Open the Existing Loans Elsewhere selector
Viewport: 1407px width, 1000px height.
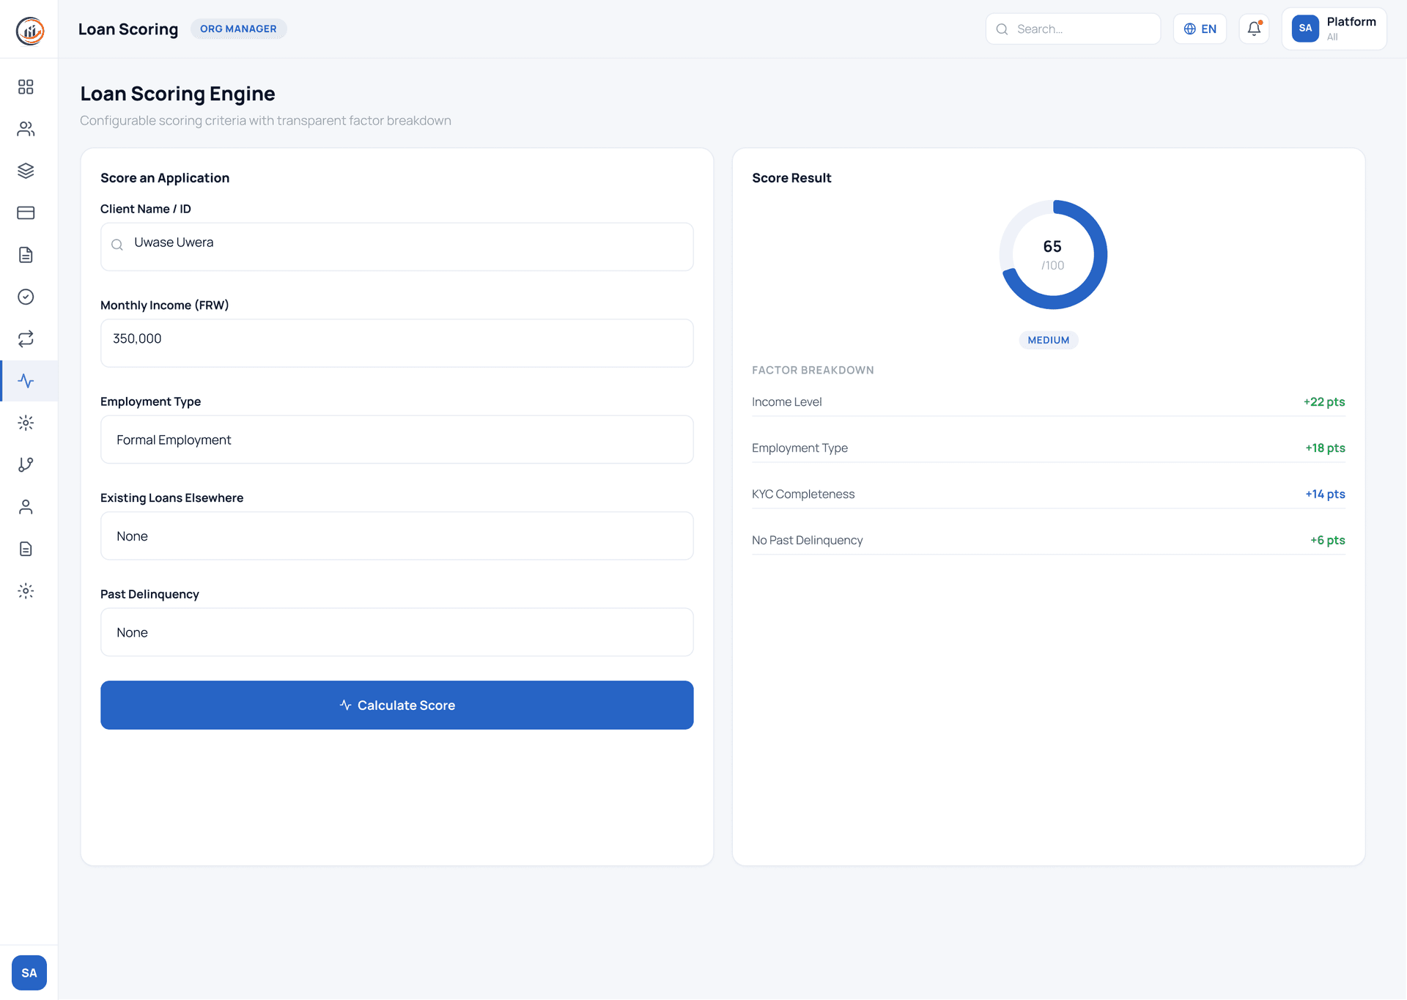396,536
